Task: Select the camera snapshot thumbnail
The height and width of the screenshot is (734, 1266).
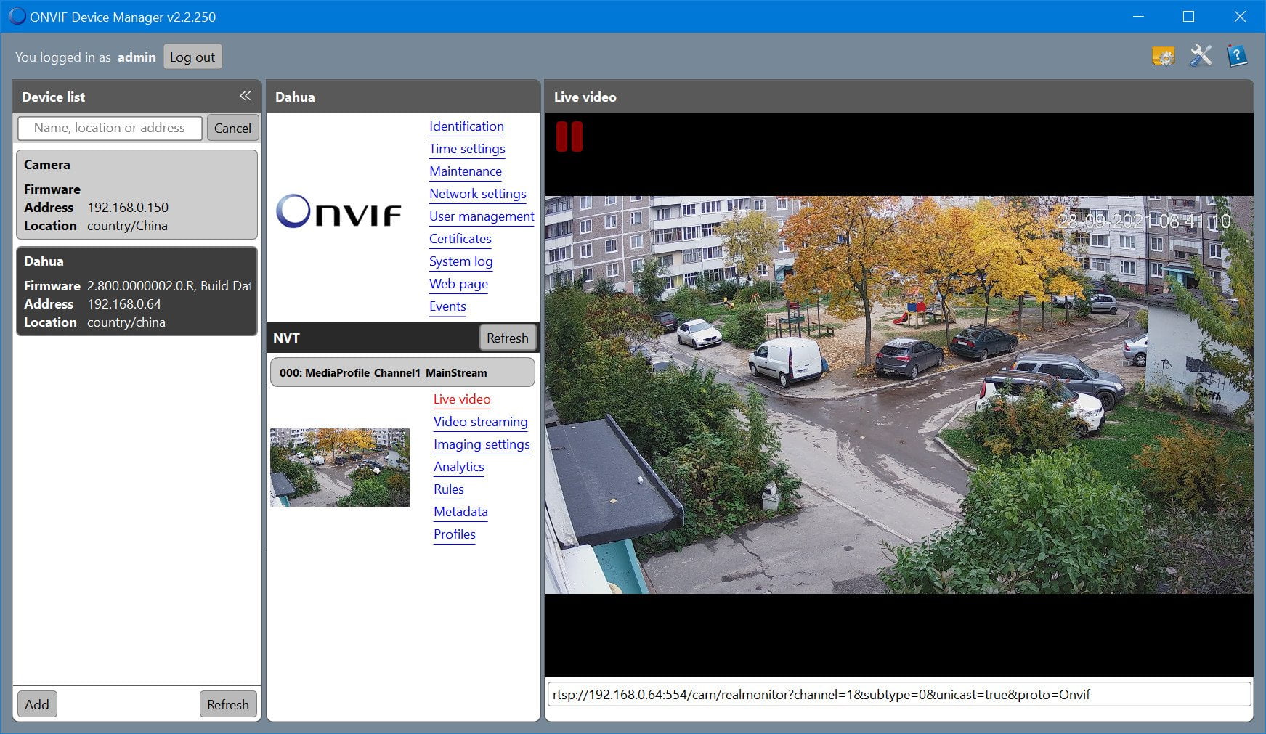Action: [x=340, y=468]
